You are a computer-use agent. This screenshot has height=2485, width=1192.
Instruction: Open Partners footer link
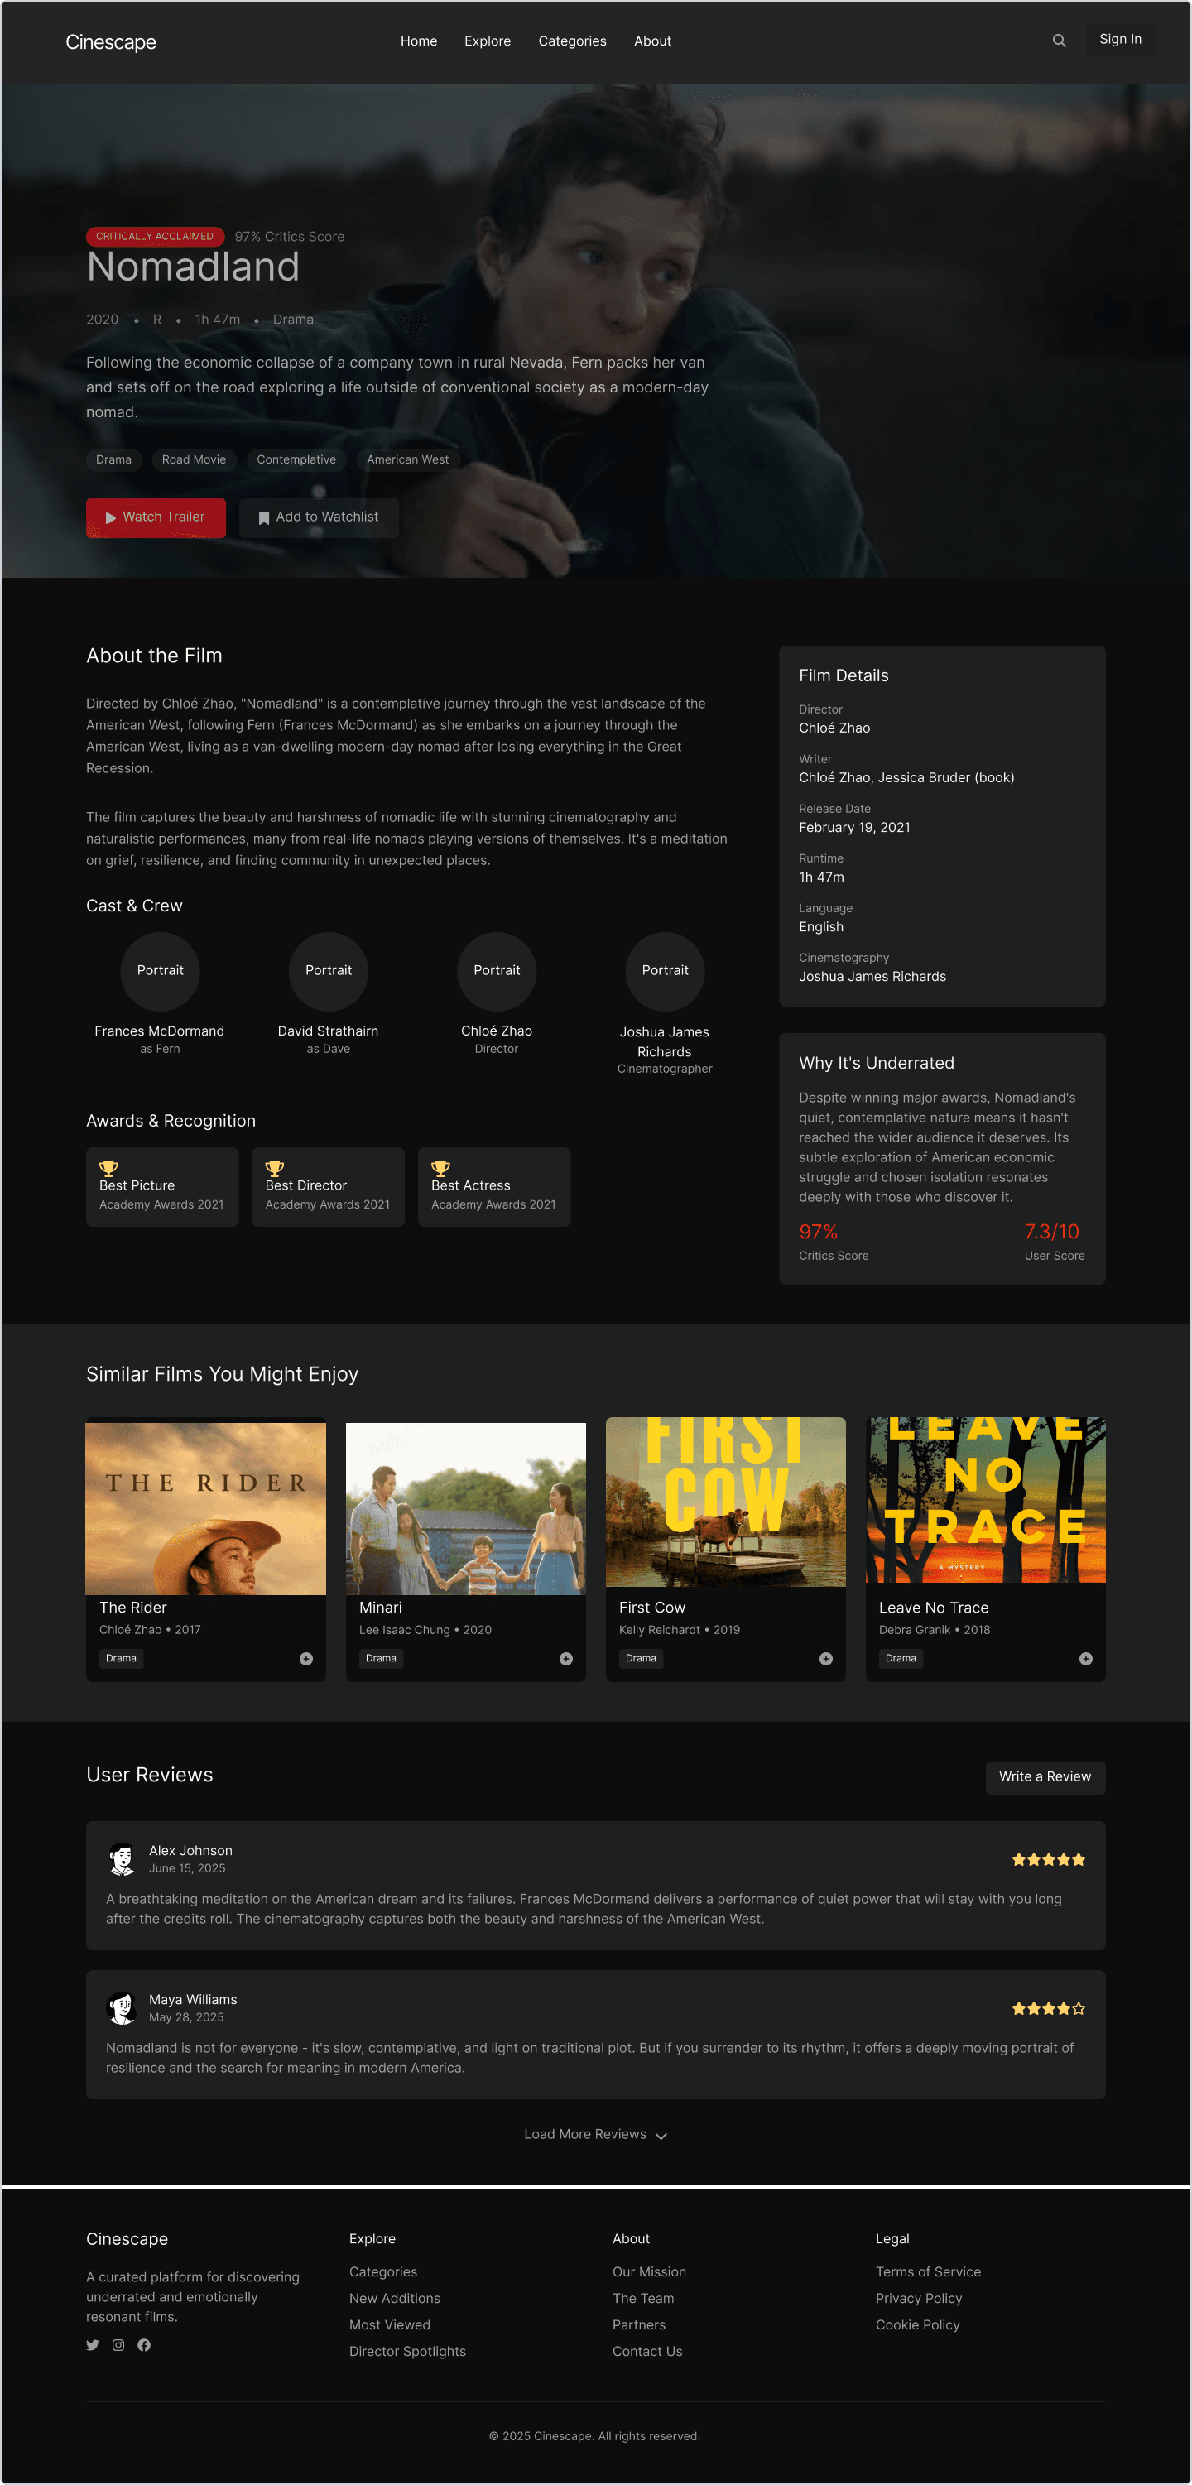(x=638, y=2325)
